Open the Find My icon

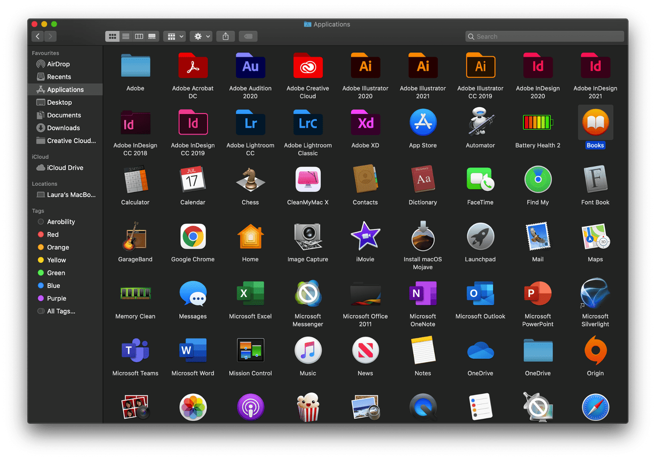[538, 180]
